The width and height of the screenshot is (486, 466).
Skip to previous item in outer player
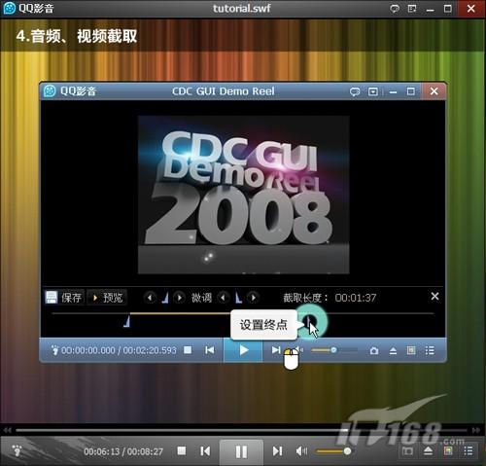pyautogui.click(x=205, y=450)
